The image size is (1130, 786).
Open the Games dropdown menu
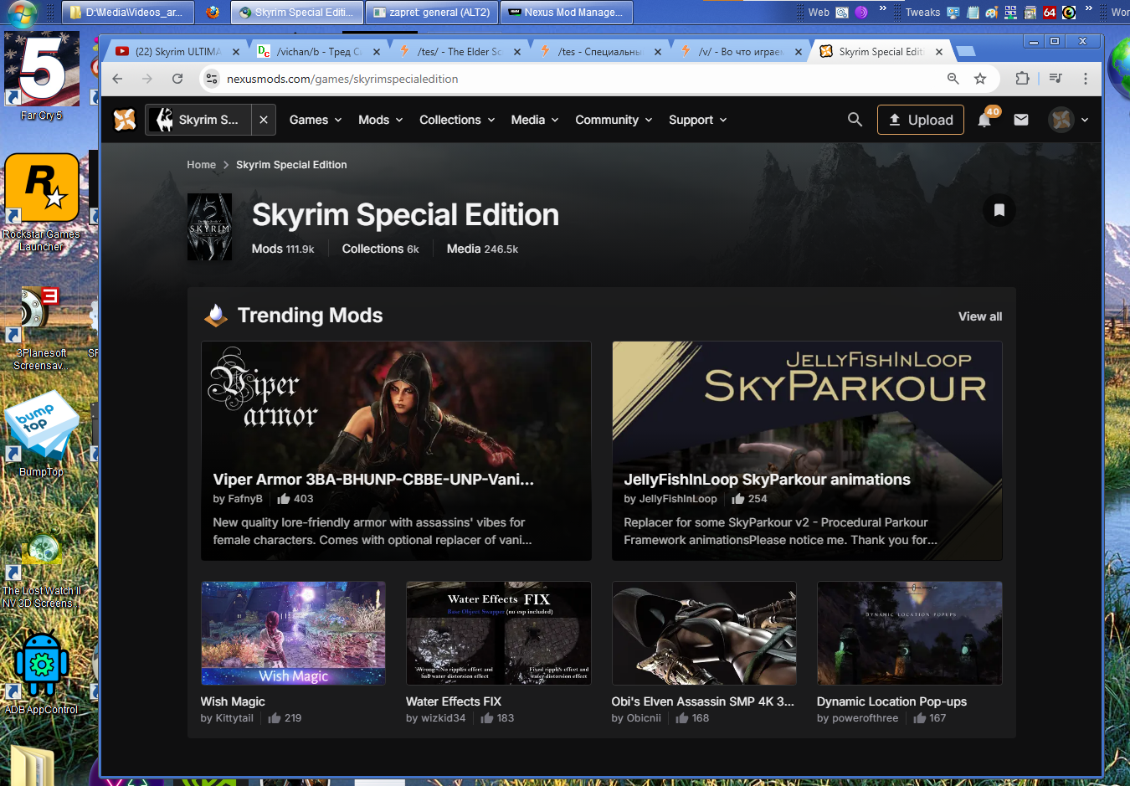[x=316, y=120]
